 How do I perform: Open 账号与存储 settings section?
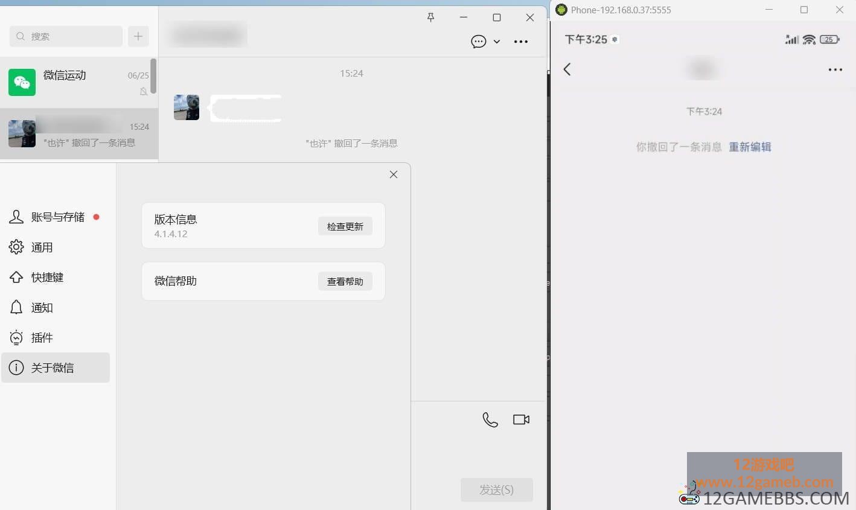point(55,217)
